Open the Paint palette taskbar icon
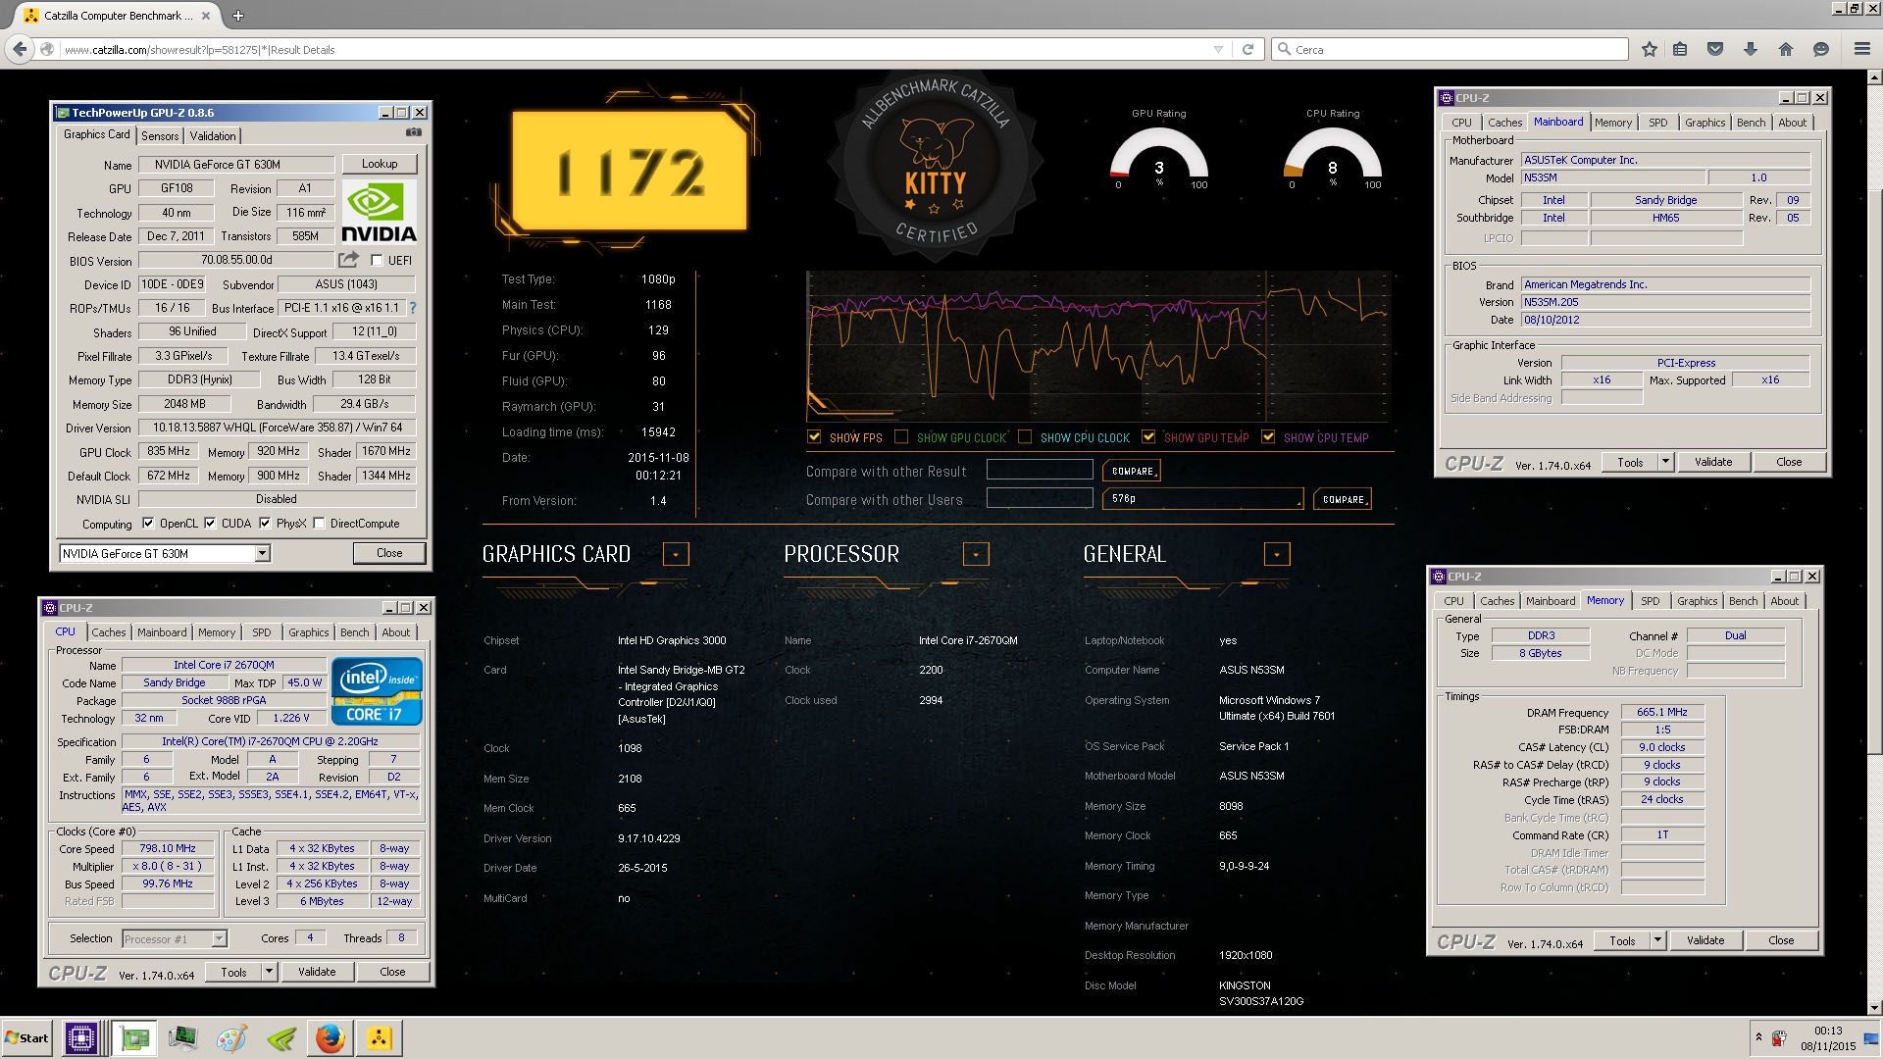 231,1038
